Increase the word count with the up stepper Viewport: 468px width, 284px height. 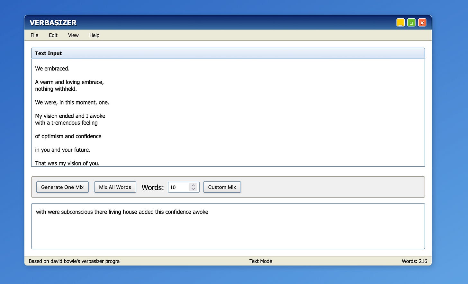[x=193, y=185]
